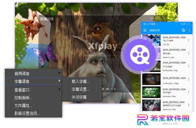Open the green forest thumbnail for 23.mp4
This screenshot has height=128, width=196.
[x=151, y=92]
